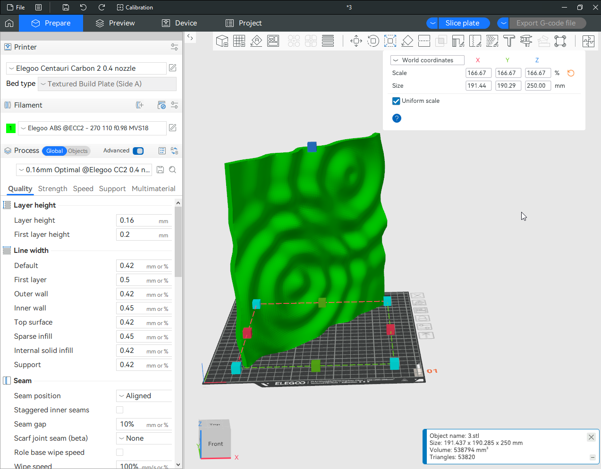Open the Seam painting tool
This screenshot has width=601, height=469.
475,41
